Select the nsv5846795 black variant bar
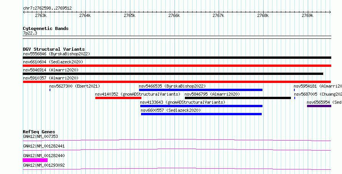This screenshot has width=342, height=174. point(238,98)
